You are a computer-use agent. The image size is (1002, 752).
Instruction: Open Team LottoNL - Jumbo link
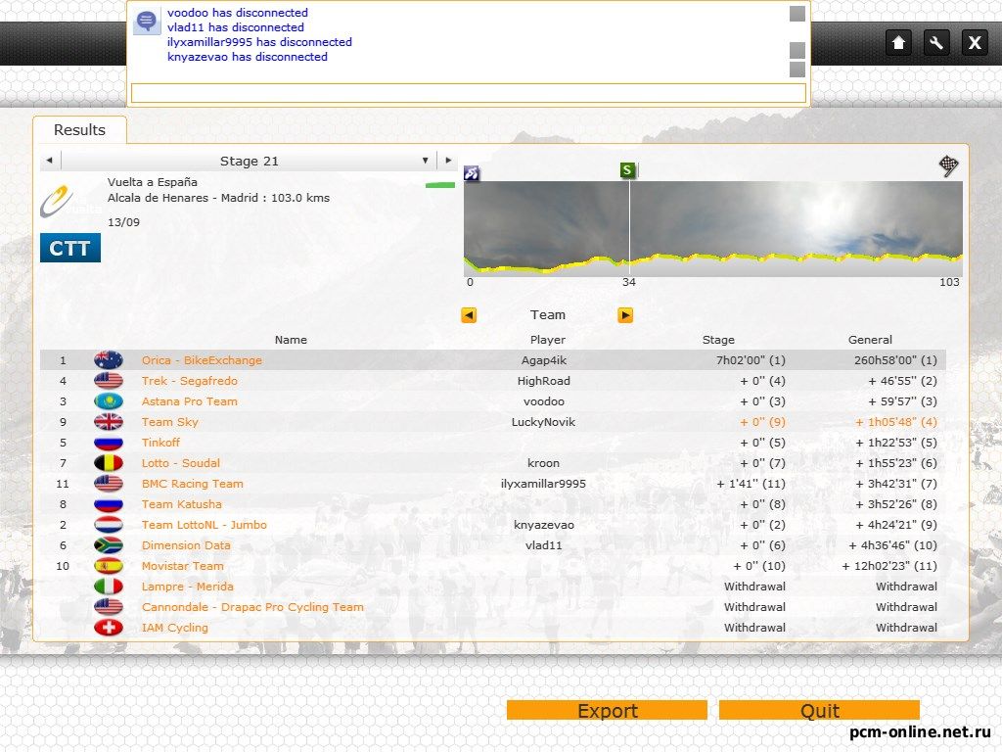(x=205, y=525)
